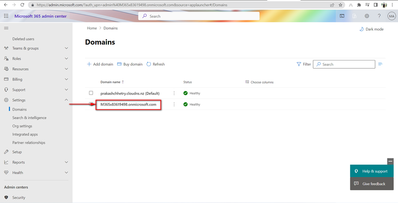Minimize the help widget
This screenshot has width=398, height=203.
pos(390,161)
